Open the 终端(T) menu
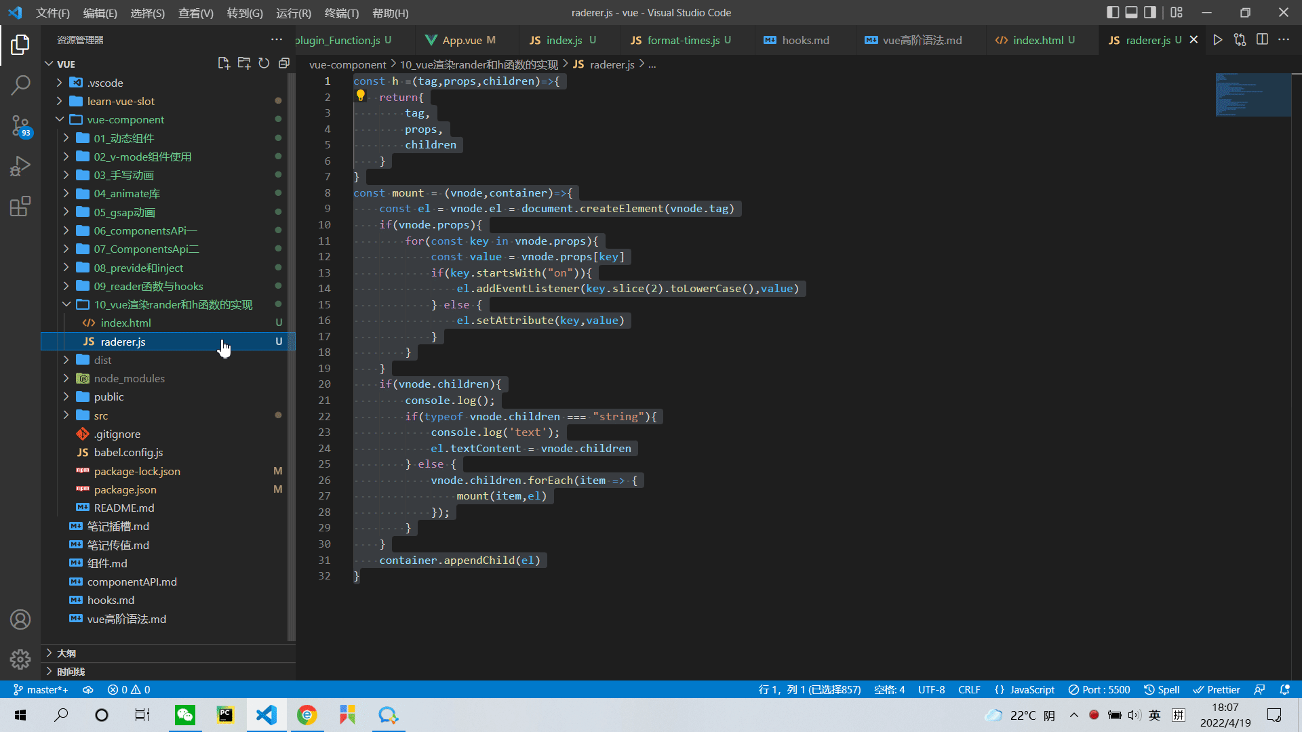Image resolution: width=1302 pixels, height=732 pixels. point(341,13)
